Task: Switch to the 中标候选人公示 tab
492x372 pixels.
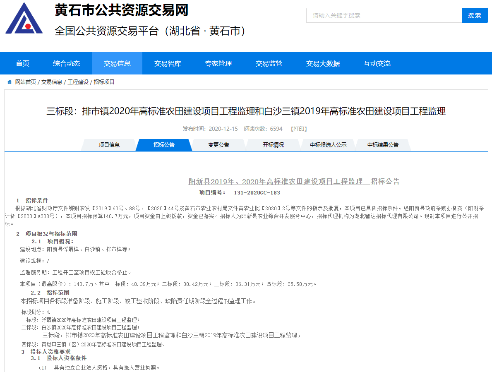Action: click(x=328, y=145)
